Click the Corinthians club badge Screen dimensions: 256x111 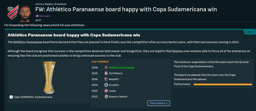click(x=106, y=73)
